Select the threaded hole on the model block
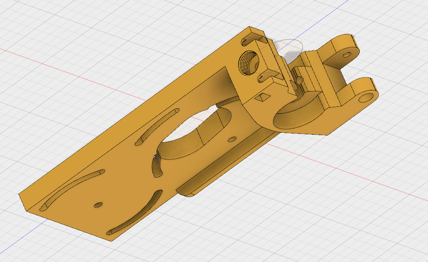This screenshot has height=262, width=428. click(x=249, y=63)
